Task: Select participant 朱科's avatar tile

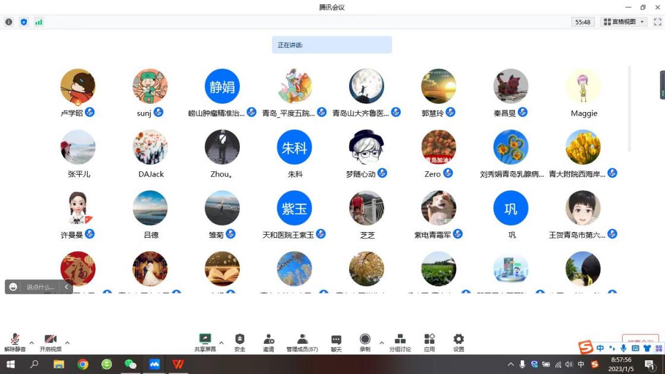Action: pos(294,148)
